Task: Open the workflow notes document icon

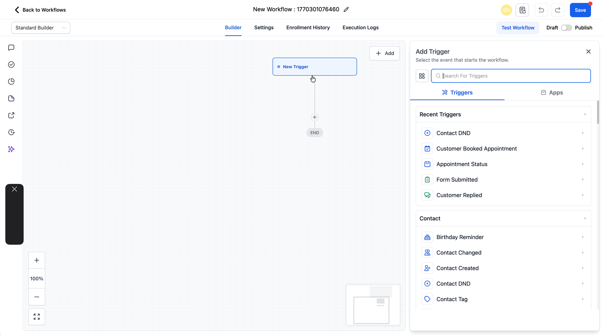Action: tap(523, 10)
